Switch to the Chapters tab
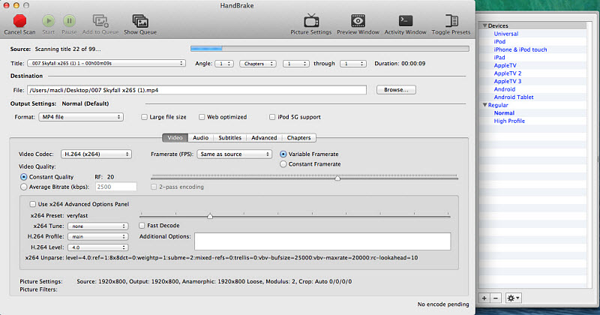600x315 pixels. tap(298, 138)
